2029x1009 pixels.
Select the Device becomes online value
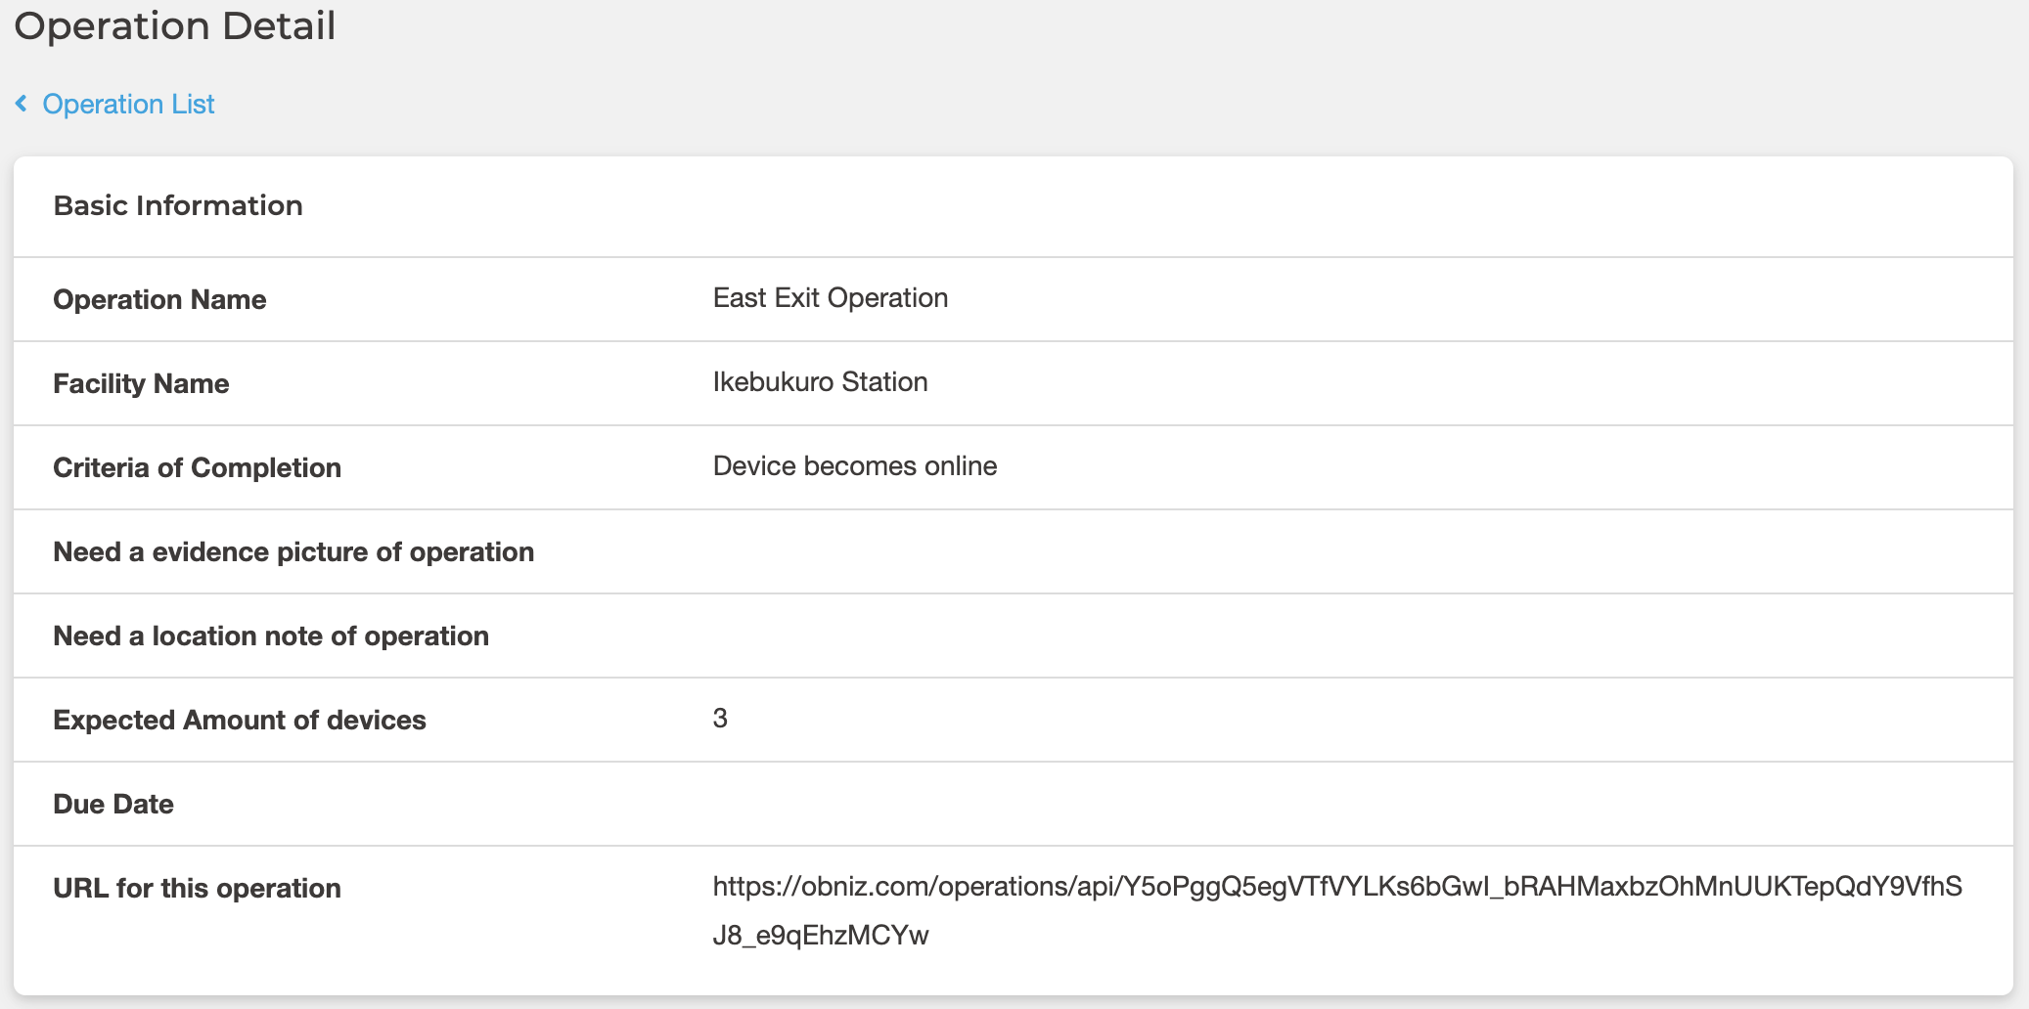[854, 466]
